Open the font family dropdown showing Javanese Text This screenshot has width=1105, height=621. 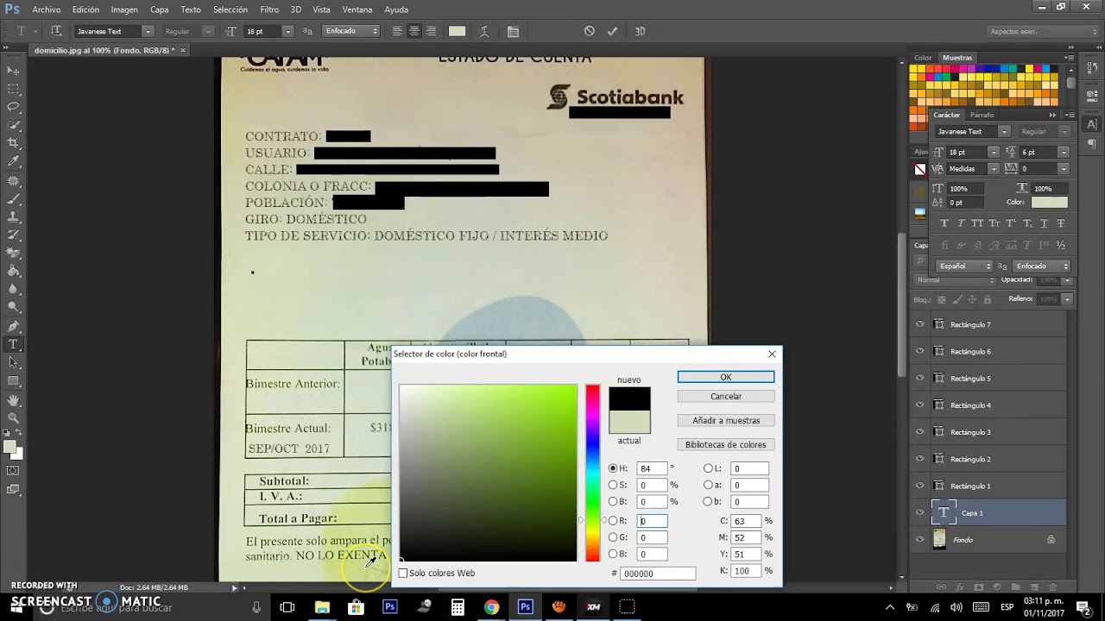tap(112, 30)
